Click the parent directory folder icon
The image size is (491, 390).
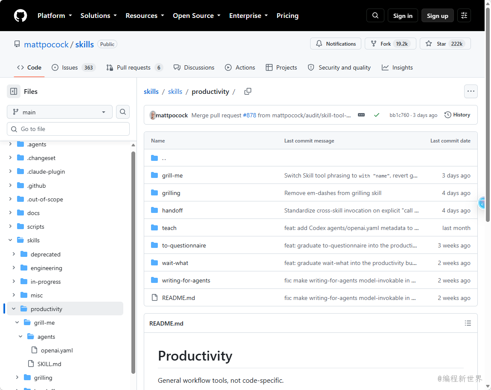click(x=154, y=158)
